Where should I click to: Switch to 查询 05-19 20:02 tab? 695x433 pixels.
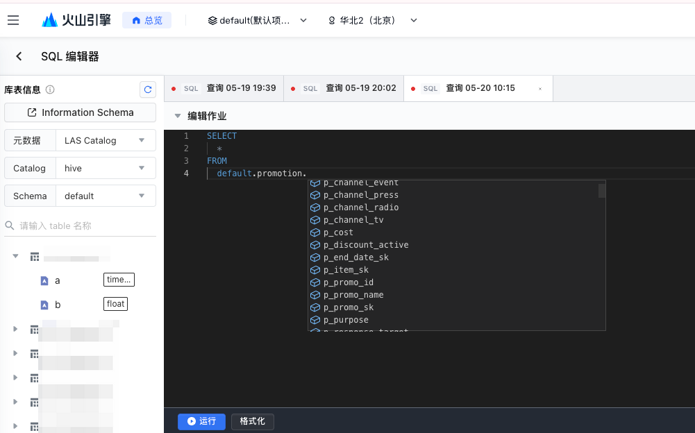coord(344,89)
